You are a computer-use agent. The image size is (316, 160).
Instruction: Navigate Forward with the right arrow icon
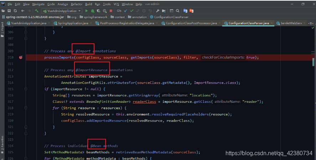(x=29, y=11)
